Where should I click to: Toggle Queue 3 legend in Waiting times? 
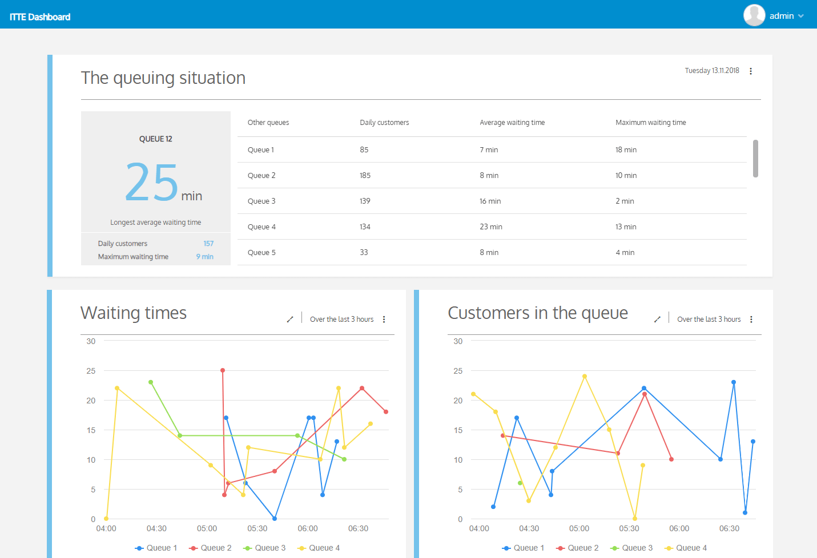tap(264, 548)
